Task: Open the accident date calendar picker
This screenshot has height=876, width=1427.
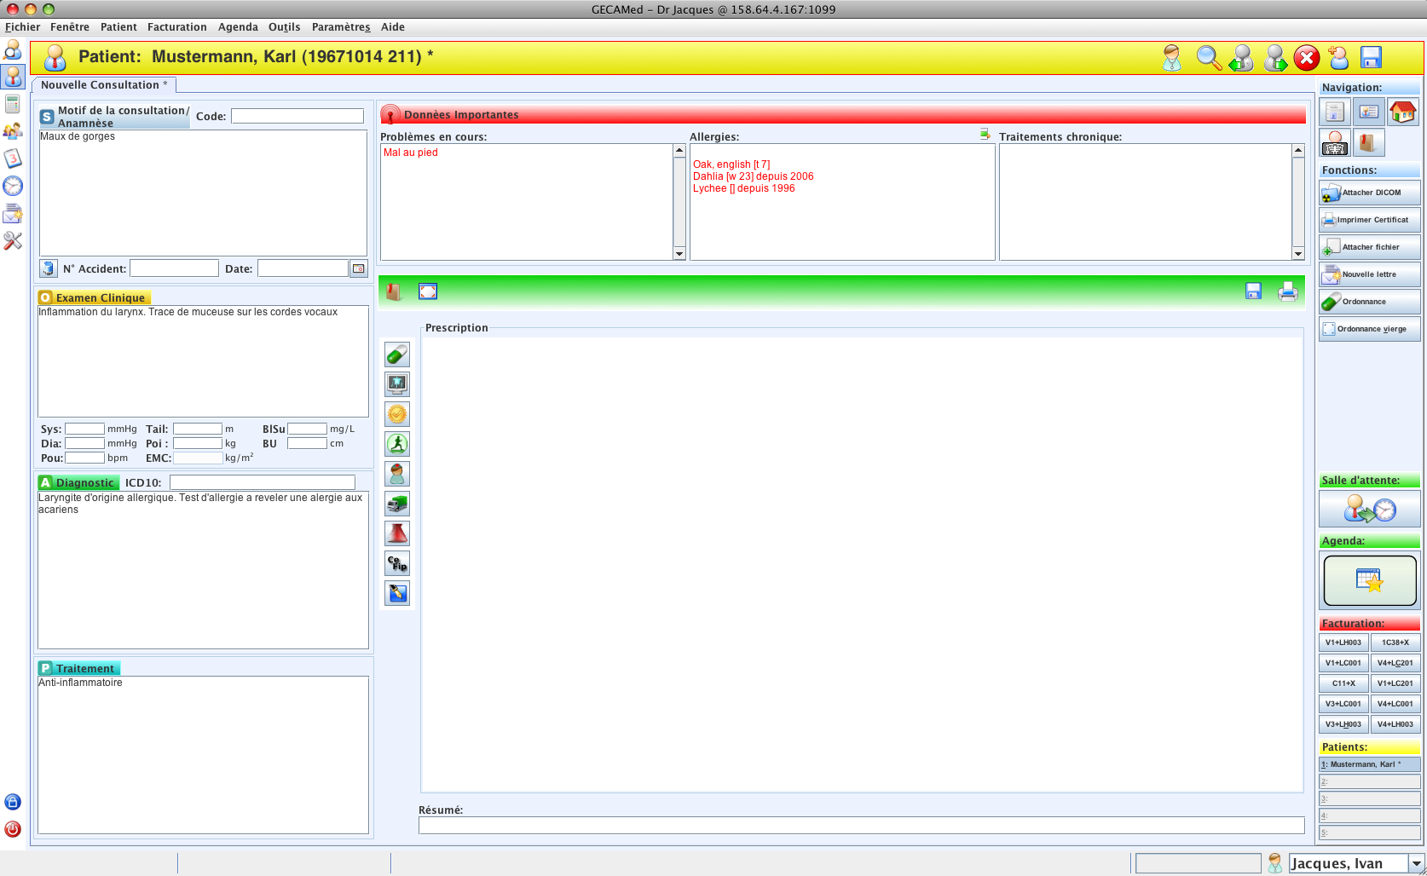Action: tap(359, 268)
